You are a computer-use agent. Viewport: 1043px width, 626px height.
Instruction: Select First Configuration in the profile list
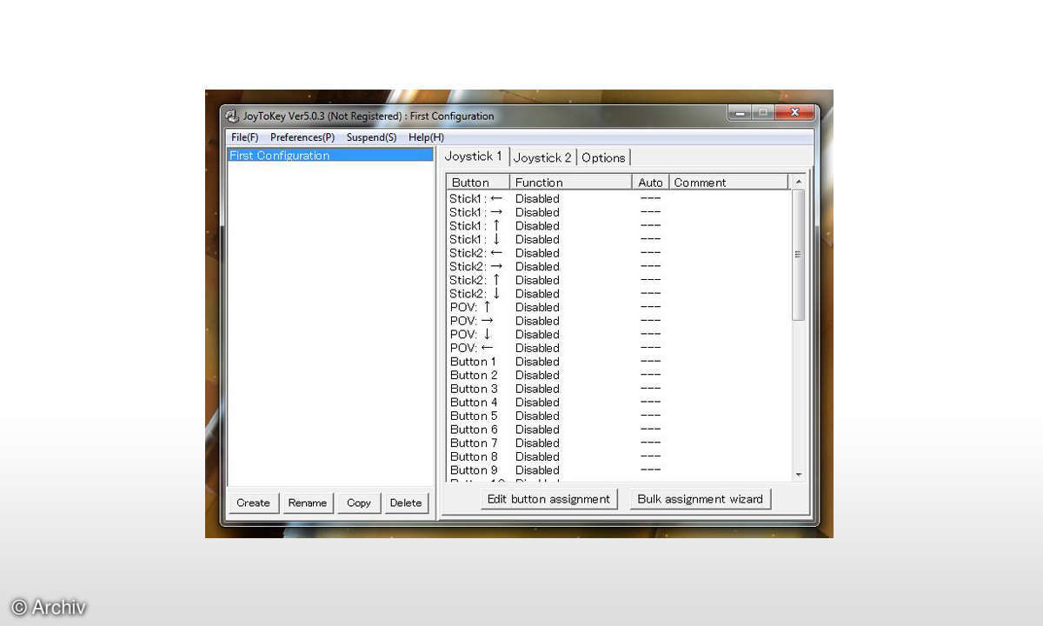tap(330, 156)
